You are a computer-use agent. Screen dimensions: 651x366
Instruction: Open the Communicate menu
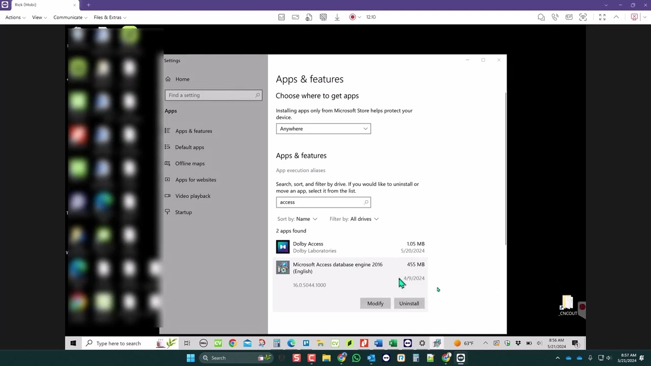(x=71, y=17)
